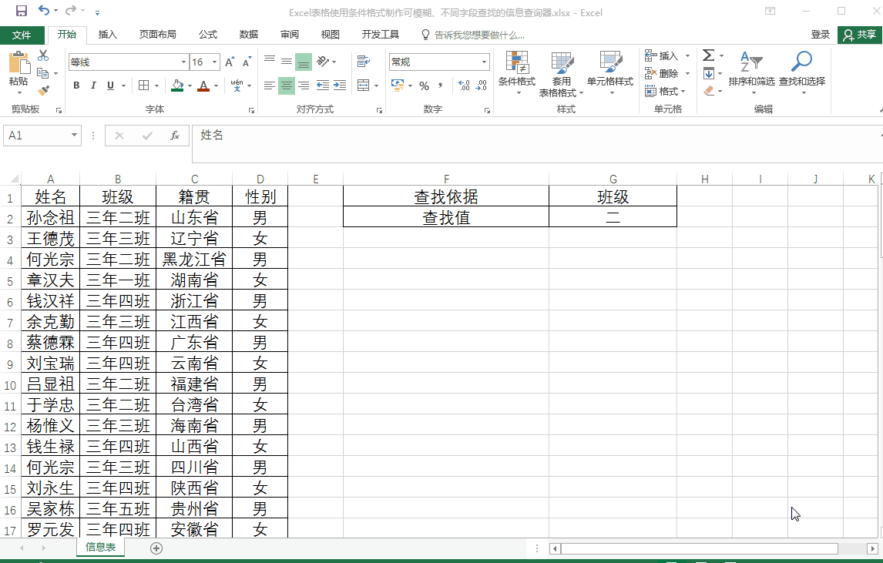
Task: Open 查找和选择 find and select
Action: pos(802,72)
